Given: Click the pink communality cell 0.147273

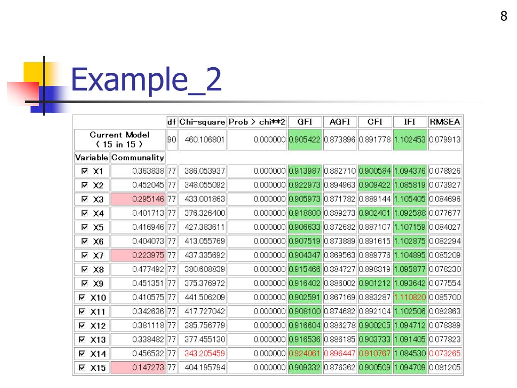Looking at the screenshot, I should [138, 368].
